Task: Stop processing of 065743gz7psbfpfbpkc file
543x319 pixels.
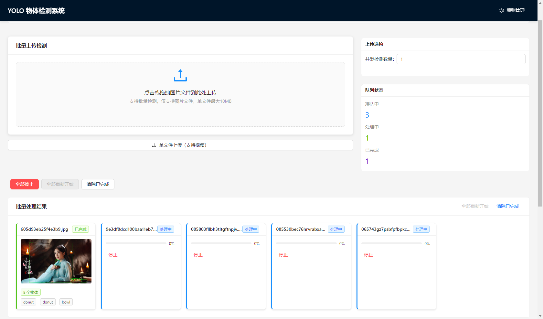Action: [368, 255]
